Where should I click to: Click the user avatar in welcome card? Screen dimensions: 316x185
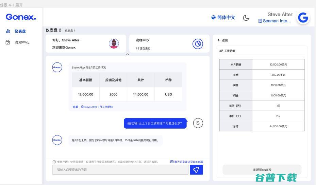[x=114, y=44]
